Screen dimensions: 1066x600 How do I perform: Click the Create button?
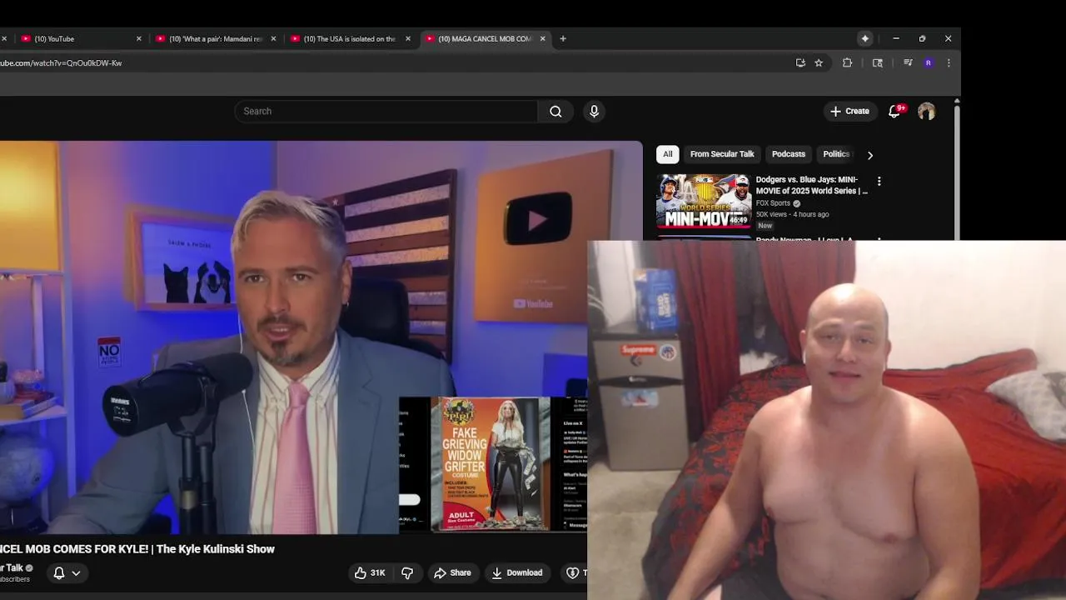849,111
